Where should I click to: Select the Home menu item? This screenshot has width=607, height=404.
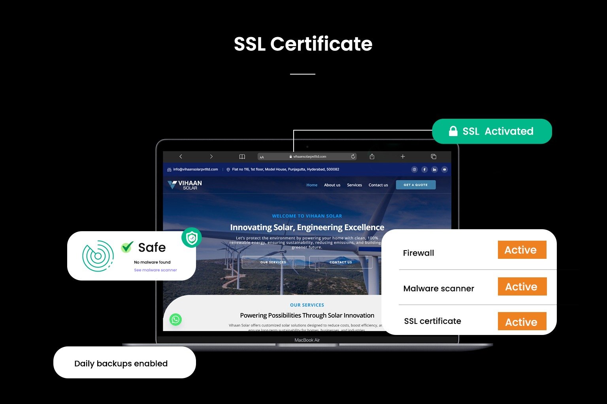312,185
